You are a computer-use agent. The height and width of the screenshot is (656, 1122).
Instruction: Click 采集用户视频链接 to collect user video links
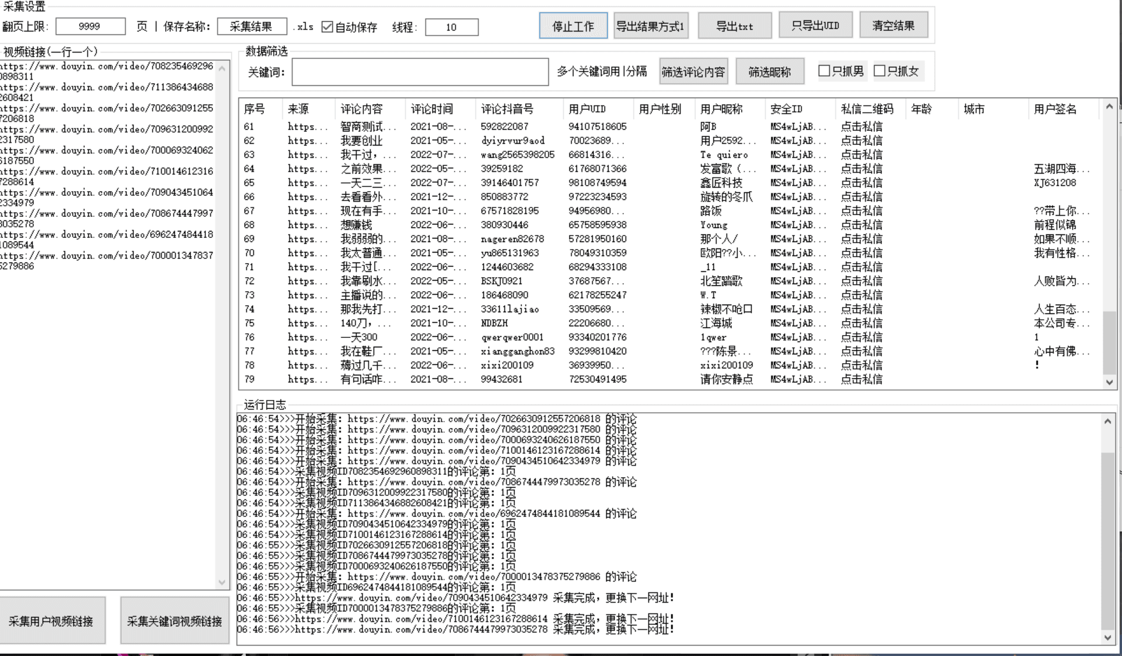tap(52, 620)
